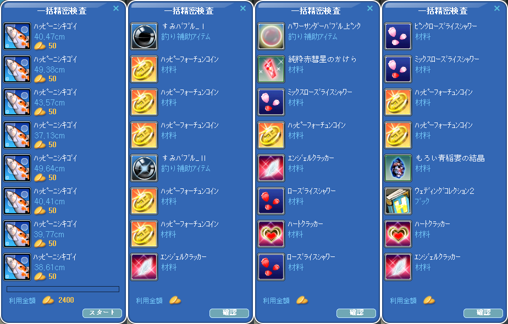This screenshot has height=324, width=508.
Task: Select エンジェルクラッカー feather icon in second panel
Action: coord(144,267)
